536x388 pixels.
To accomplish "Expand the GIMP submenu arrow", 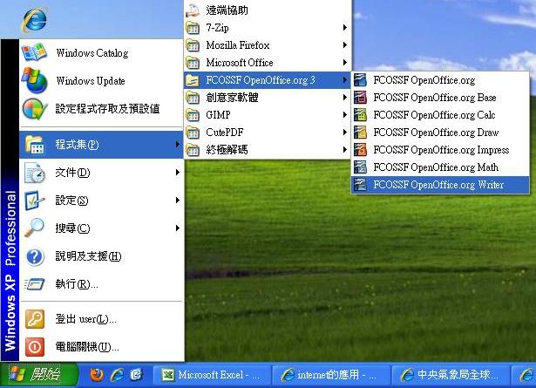I will tap(345, 115).
